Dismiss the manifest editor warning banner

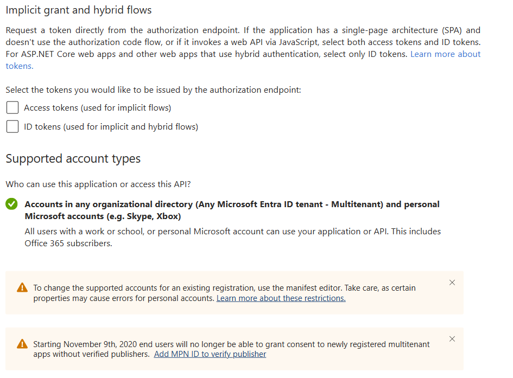tap(452, 283)
